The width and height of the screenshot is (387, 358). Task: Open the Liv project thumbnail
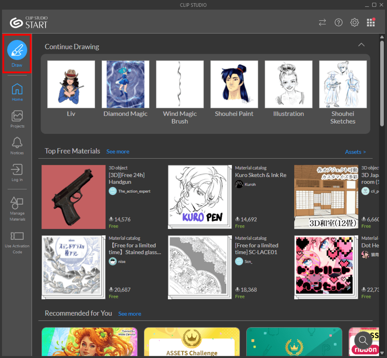71,84
